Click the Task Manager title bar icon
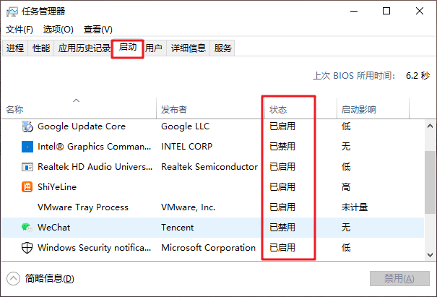Image resolution: width=437 pixels, height=297 pixels. coord(13,12)
